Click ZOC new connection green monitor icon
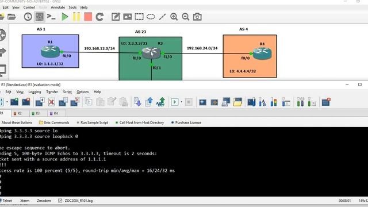Image resolution: width=368 pixels, height=207 pixels. coord(14,102)
